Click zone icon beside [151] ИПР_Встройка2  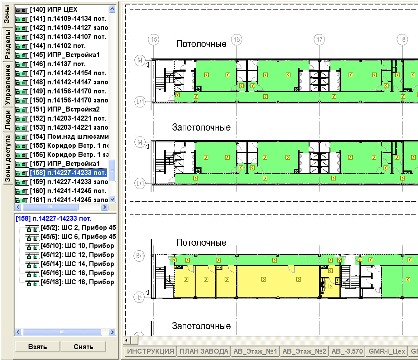click(21, 109)
